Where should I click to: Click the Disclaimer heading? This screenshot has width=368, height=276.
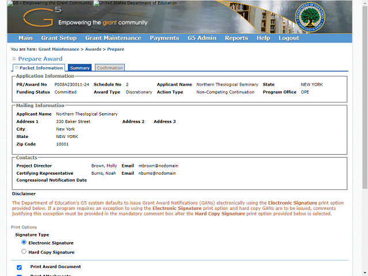point(24,194)
